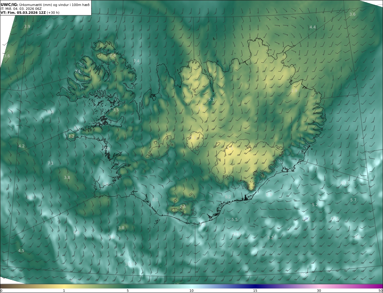Click the map title starting 'UWC/IG: Úrkomumætti (mm)'
383x293 pixels.
(x=45, y=4)
